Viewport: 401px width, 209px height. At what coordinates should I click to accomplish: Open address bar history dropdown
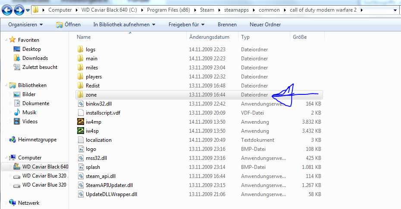[395, 10]
